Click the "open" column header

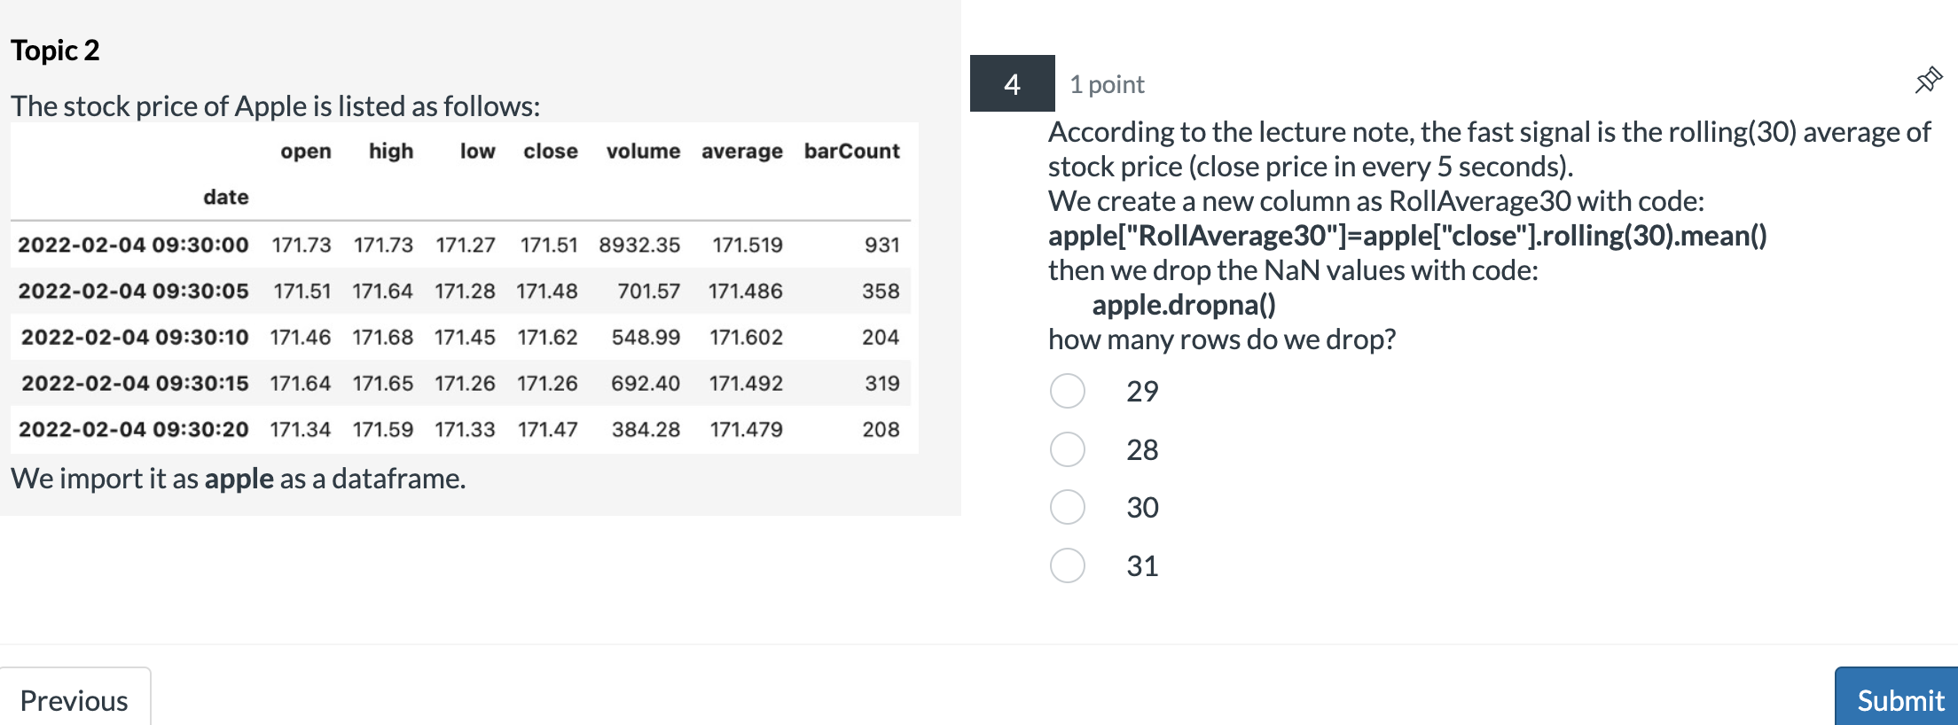(306, 152)
